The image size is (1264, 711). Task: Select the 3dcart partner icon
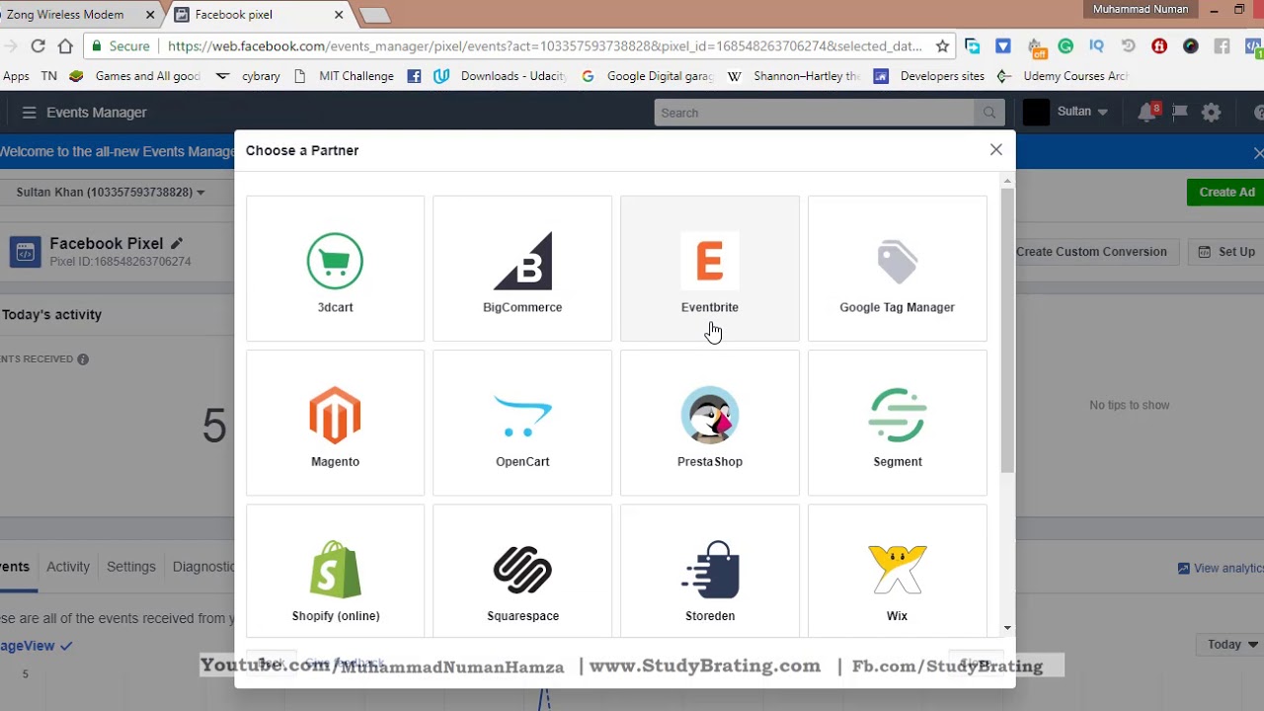pos(335,261)
